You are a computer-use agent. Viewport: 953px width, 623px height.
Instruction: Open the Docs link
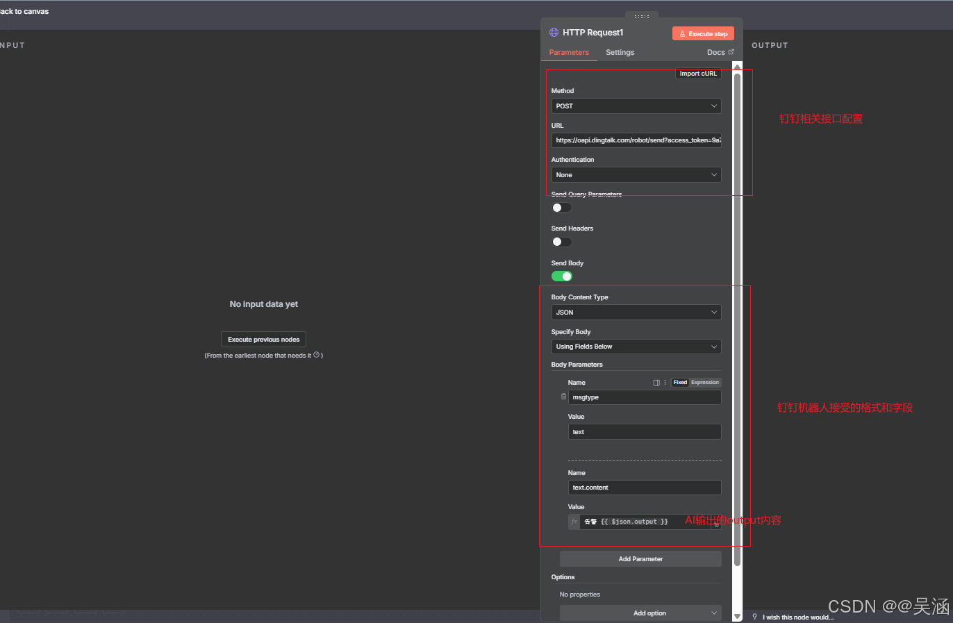click(720, 53)
